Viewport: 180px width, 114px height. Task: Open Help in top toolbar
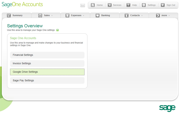(134, 5)
